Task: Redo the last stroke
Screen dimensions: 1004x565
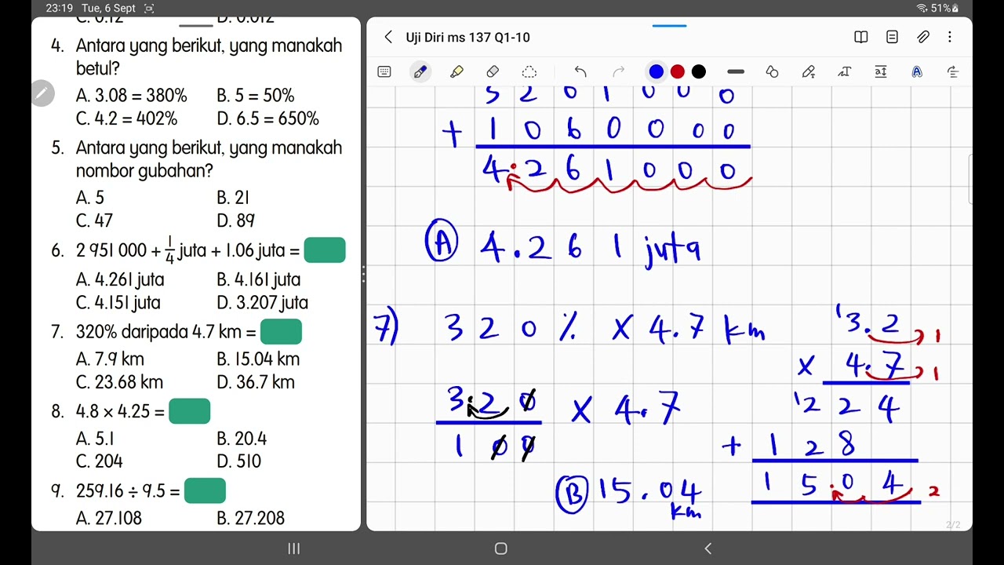Action: click(x=618, y=71)
